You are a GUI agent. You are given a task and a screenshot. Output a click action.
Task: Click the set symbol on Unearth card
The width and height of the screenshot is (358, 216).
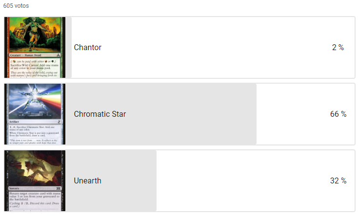[x=59, y=188]
